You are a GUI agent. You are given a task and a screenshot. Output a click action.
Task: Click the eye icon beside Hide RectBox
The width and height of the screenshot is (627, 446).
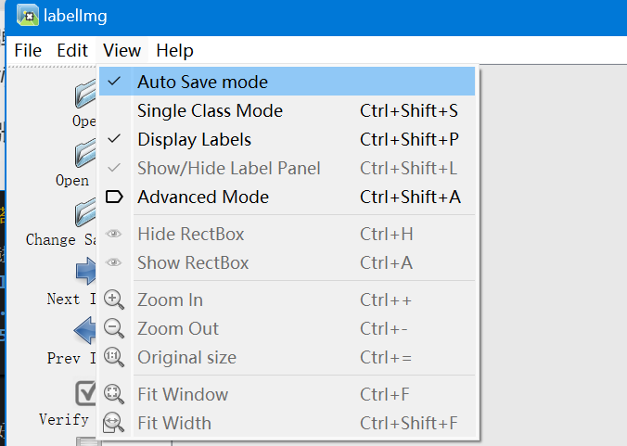point(114,234)
